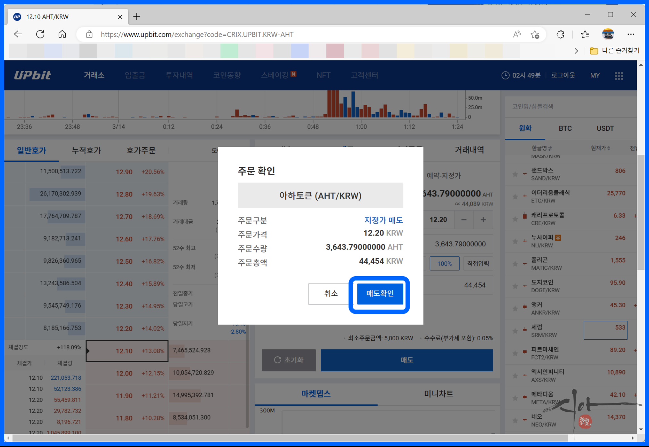Screen dimensions: 649x447
Task: Toggle favorite star for 샌드박스 SAND/KRW
Action: [515, 174]
